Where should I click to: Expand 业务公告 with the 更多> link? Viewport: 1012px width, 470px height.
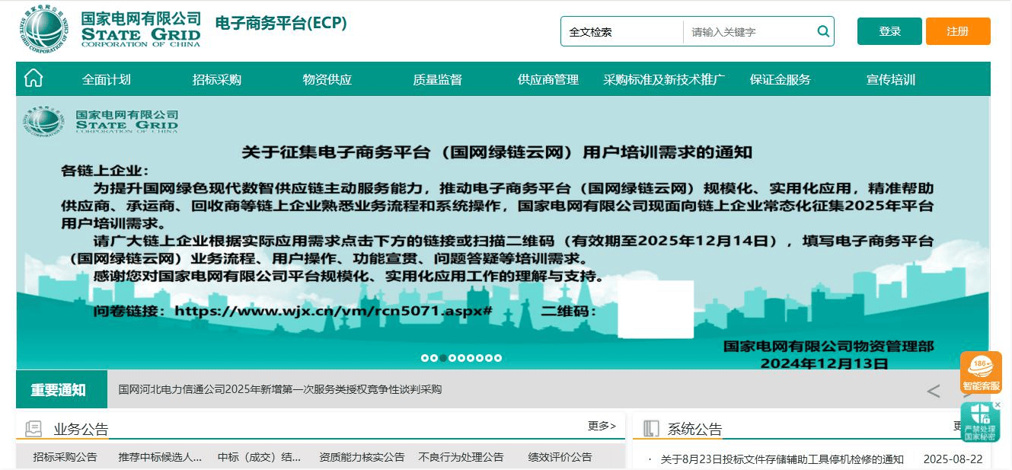(602, 426)
